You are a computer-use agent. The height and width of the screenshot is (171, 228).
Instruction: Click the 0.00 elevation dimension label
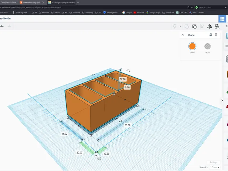tap(127, 87)
